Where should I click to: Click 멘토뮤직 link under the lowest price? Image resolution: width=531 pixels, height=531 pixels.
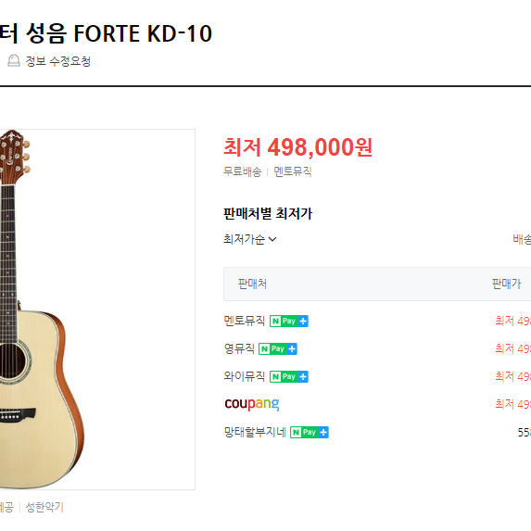pyautogui.click(x=293, y=171)
